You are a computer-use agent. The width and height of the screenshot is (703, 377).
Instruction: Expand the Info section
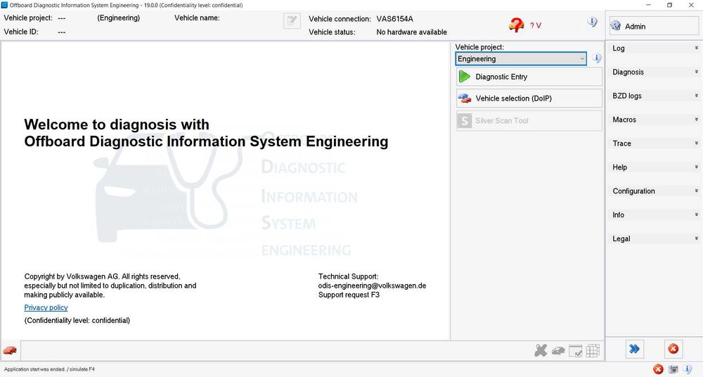(654, 215)
